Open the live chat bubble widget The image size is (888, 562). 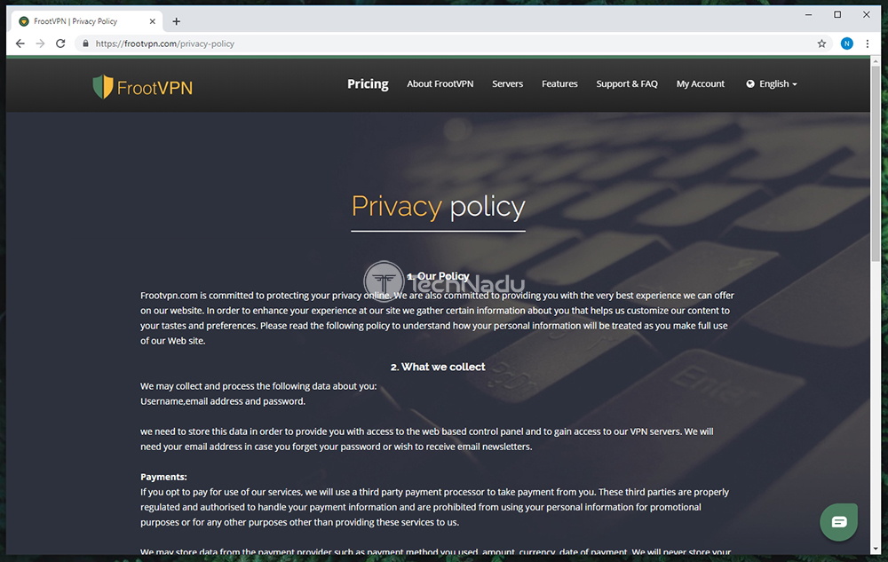tap(839, 522)
